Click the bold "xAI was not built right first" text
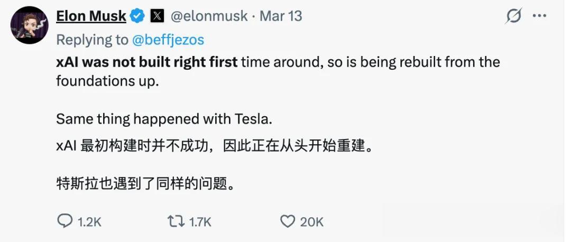The height and width of the screenshot is (242, 571). (146, 62)
